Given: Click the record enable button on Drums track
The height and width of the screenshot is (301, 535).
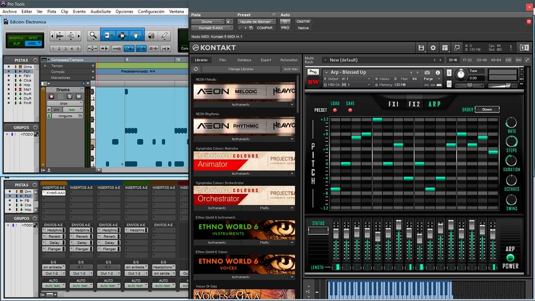Looking at the screenshot, I should tap(51, 97).
